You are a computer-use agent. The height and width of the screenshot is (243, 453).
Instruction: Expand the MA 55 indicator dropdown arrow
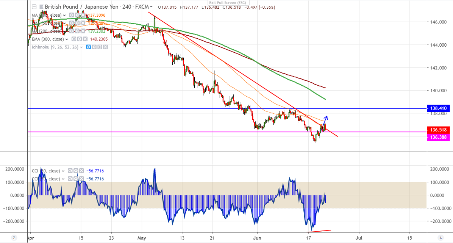(64, 23)
